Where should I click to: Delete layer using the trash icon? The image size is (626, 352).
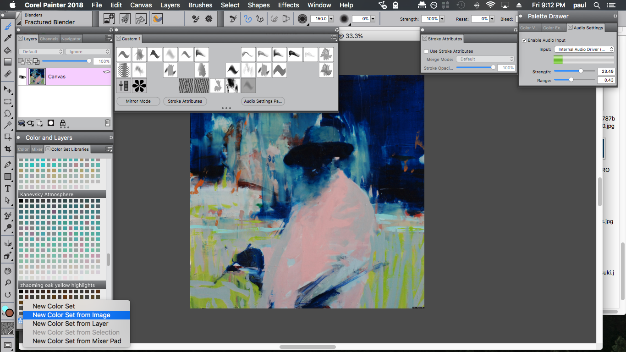[107, 123]
